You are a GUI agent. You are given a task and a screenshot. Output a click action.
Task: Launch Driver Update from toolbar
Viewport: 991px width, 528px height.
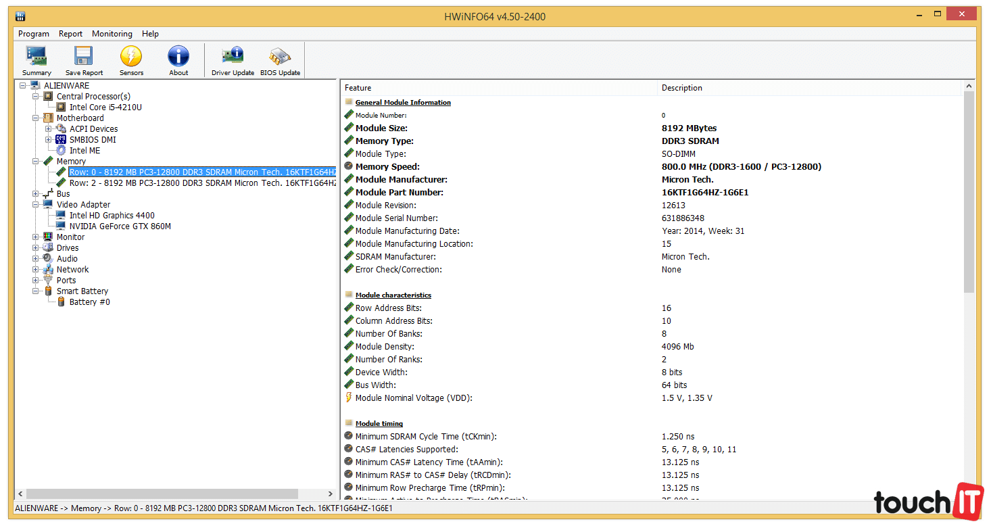(x=233, y=60)
